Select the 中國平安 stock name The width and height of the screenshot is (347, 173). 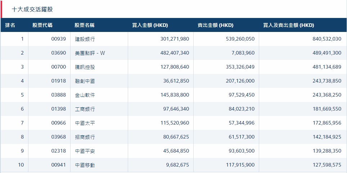pos(85,151)
